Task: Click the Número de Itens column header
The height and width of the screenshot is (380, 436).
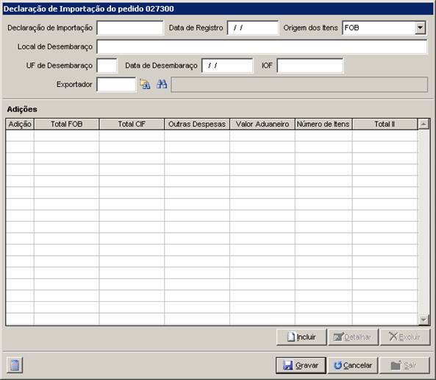Action: coord(324,124)
